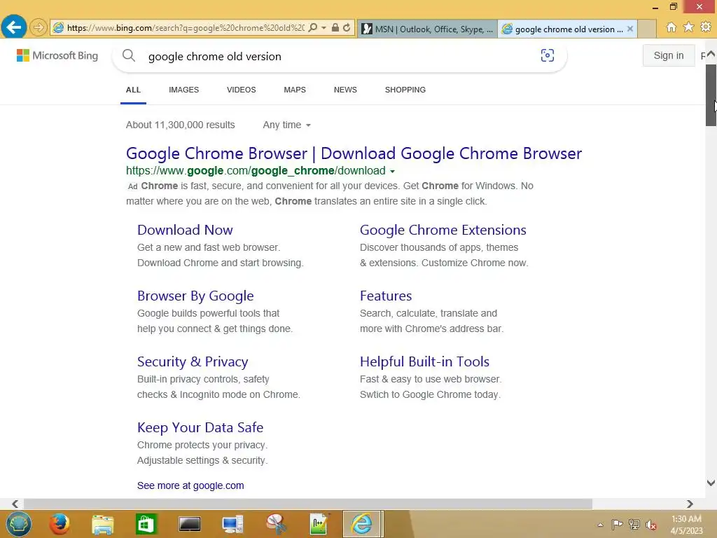Switch to the MSN Outlook tab
Viewport: 717px width, 538px height.
point(428,29)
